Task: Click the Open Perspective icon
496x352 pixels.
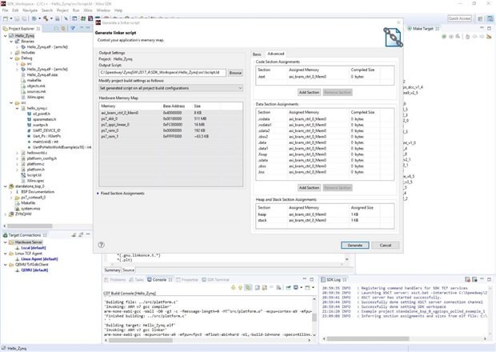Action: coord(480,18)
